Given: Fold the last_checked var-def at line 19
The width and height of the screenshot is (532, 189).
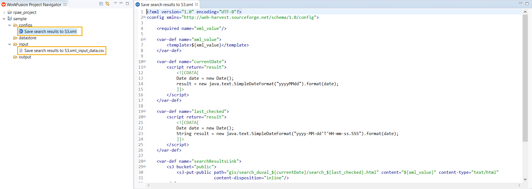Looking at the screenshot, I should 144,111.
